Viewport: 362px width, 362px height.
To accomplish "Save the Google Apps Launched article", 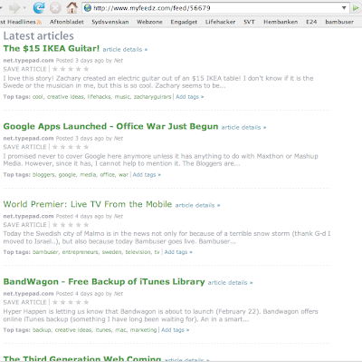I will click(x=25, y=147).
